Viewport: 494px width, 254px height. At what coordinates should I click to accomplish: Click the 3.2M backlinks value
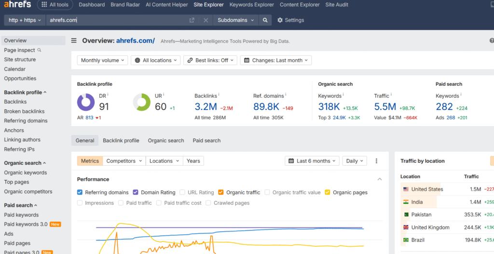click(x=206, y=107)
